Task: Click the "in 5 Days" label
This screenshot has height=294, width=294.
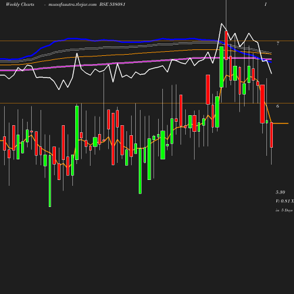Action: click(x=284, y=211)
